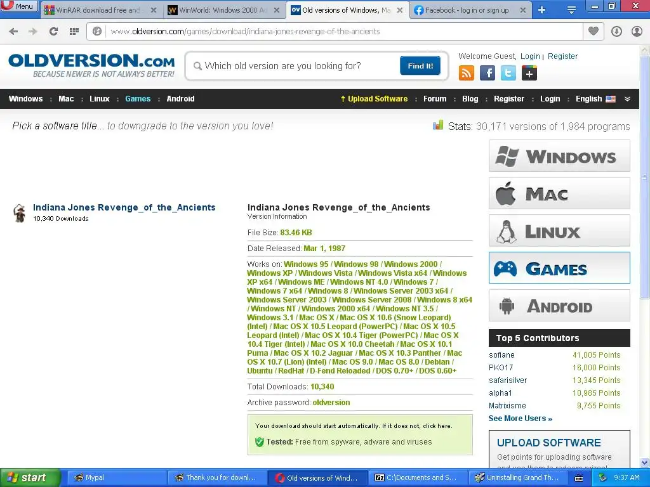The height and width of the screenshot is (487, 650).
Task: Switch to 'Thank you for downl...' taskbar window
Action: (x=216, y=477)
